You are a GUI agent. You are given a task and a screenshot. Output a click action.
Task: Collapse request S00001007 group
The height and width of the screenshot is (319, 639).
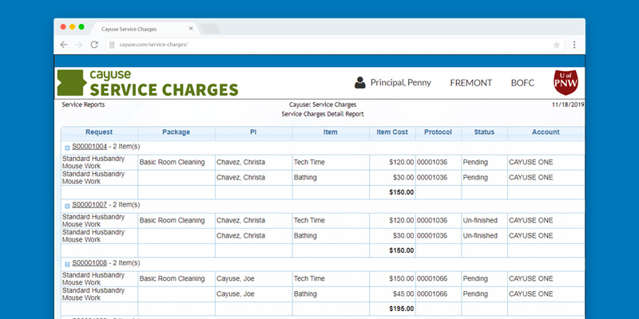(67, 206)
